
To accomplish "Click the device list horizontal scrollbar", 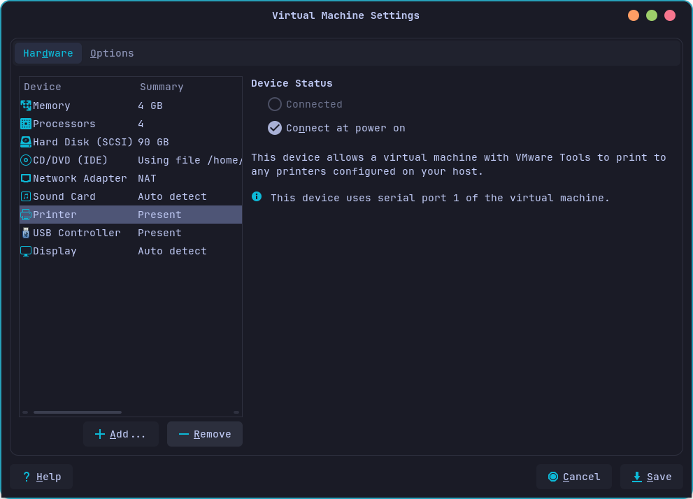I will (77, 412).
